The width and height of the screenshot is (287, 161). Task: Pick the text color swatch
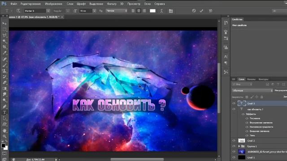152,11
